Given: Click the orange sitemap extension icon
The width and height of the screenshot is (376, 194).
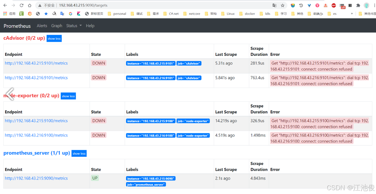Looking at the screenshot, I should tap(325, 5).
